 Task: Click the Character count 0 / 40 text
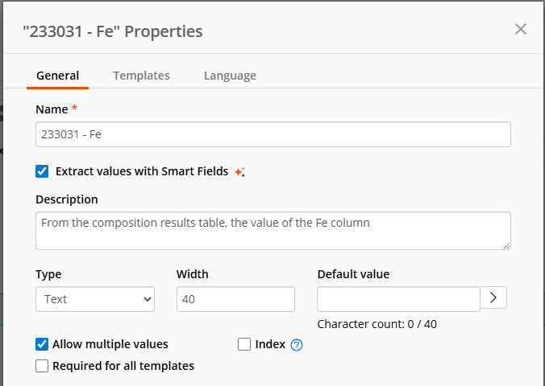tap(377, 324)
